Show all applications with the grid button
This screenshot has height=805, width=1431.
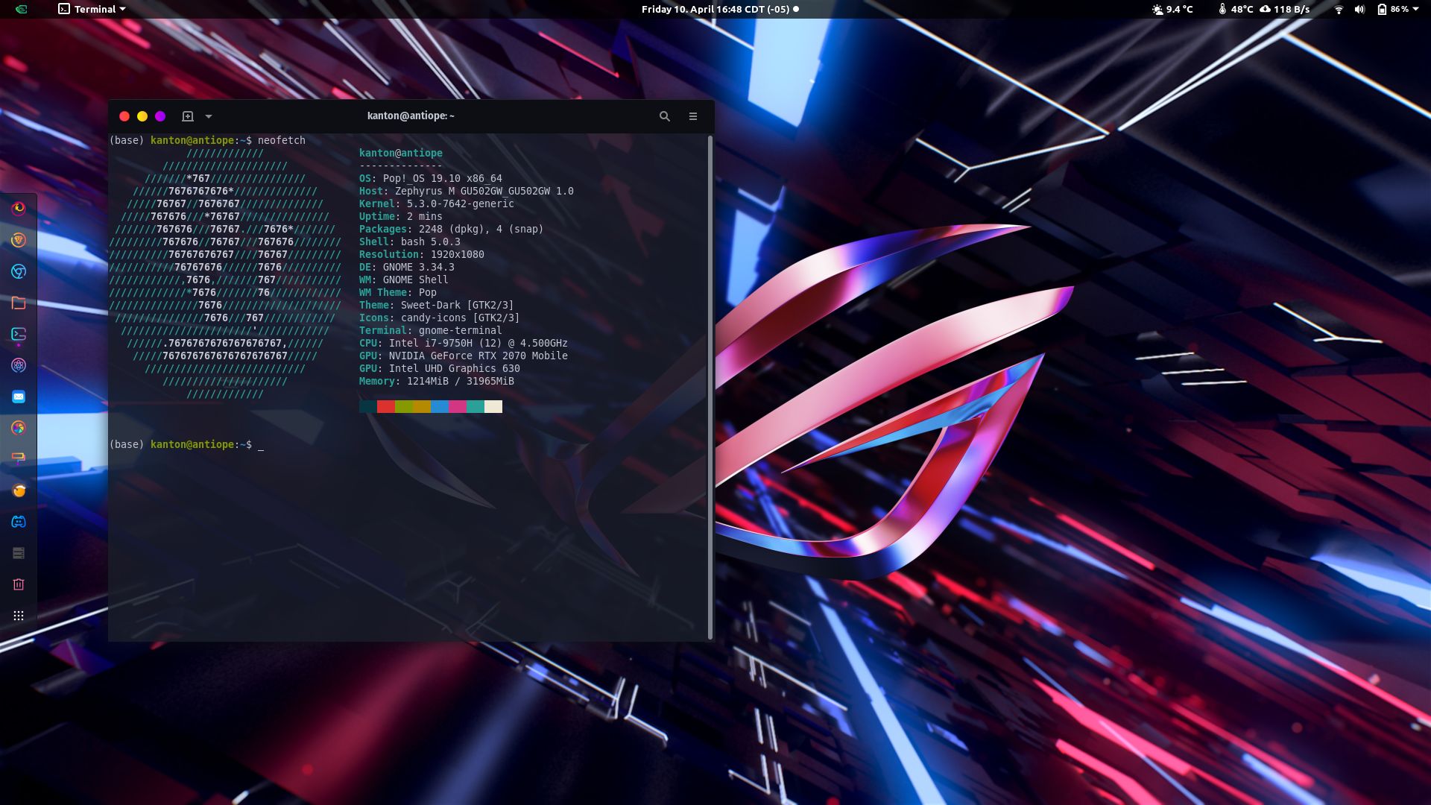click(18, 615)
